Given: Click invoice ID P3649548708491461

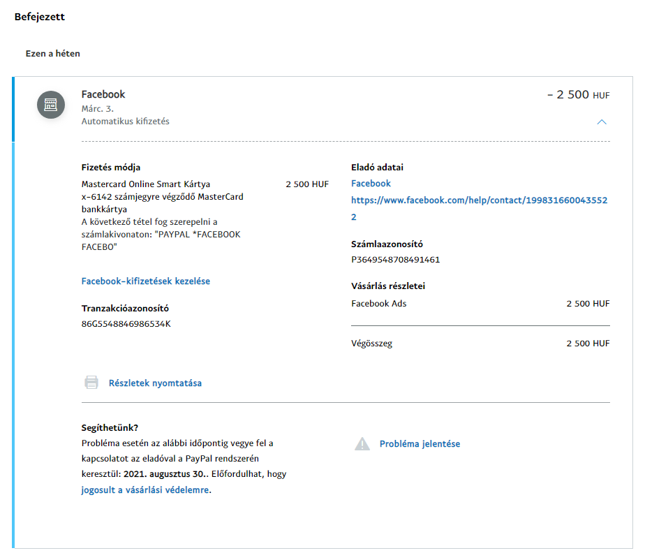Looking at the screenshot, I should pyautogui.click(x=395, y=260).
